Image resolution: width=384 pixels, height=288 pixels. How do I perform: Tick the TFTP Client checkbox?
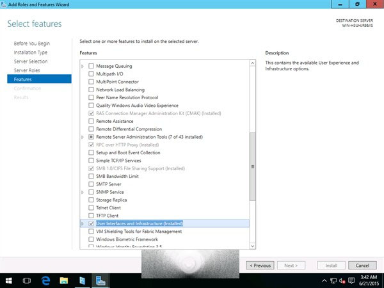[x=91, y=216]
